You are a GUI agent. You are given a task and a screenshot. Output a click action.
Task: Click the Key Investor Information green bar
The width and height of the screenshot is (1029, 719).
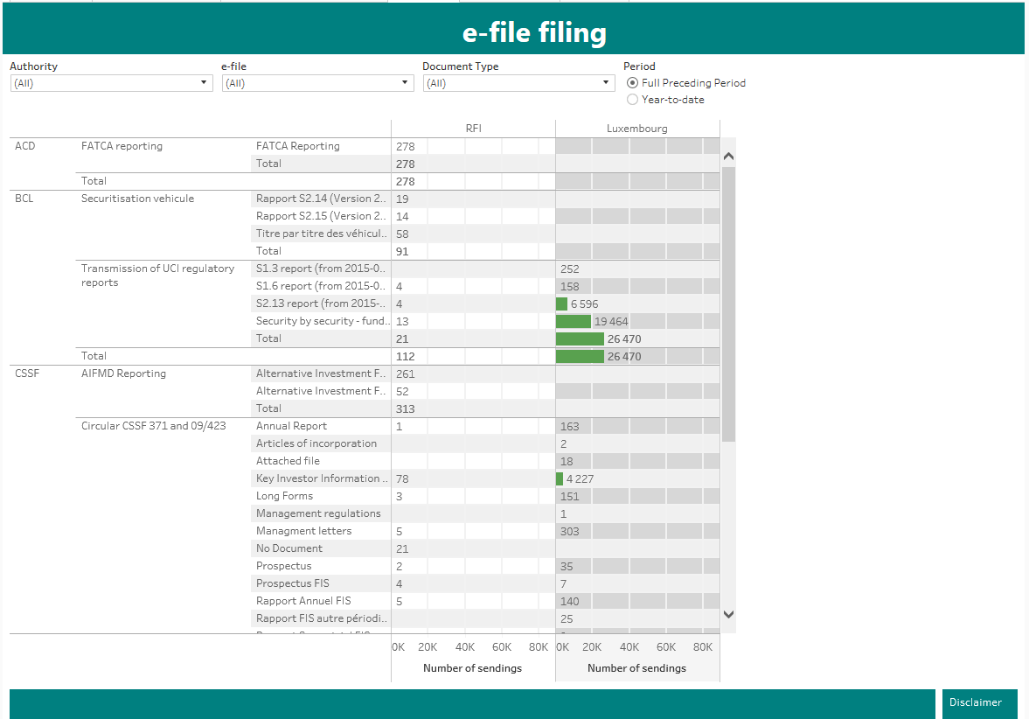560,478
